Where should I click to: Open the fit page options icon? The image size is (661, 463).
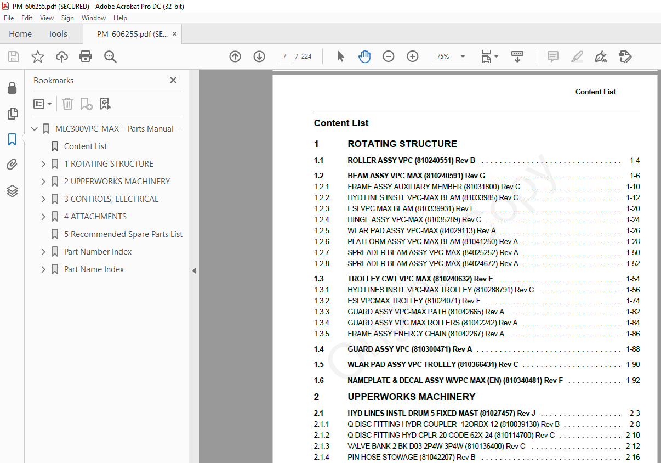click(x=489, y=57)
